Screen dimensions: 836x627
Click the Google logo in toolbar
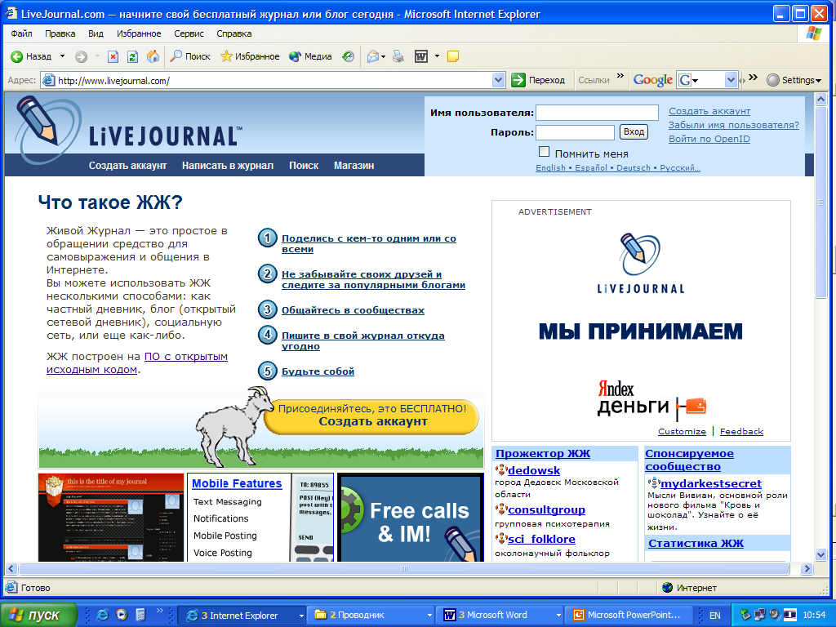point(652,80)
